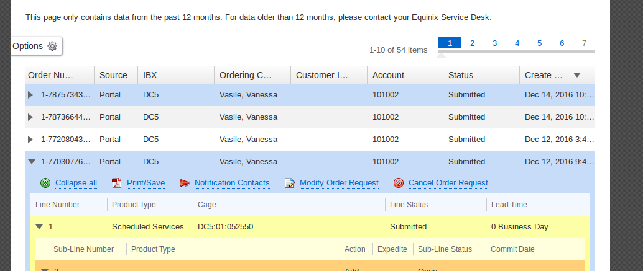This screenshot has width=643, height=271.
Task: Go to page 5 of results
Action: tap(539, 43)
